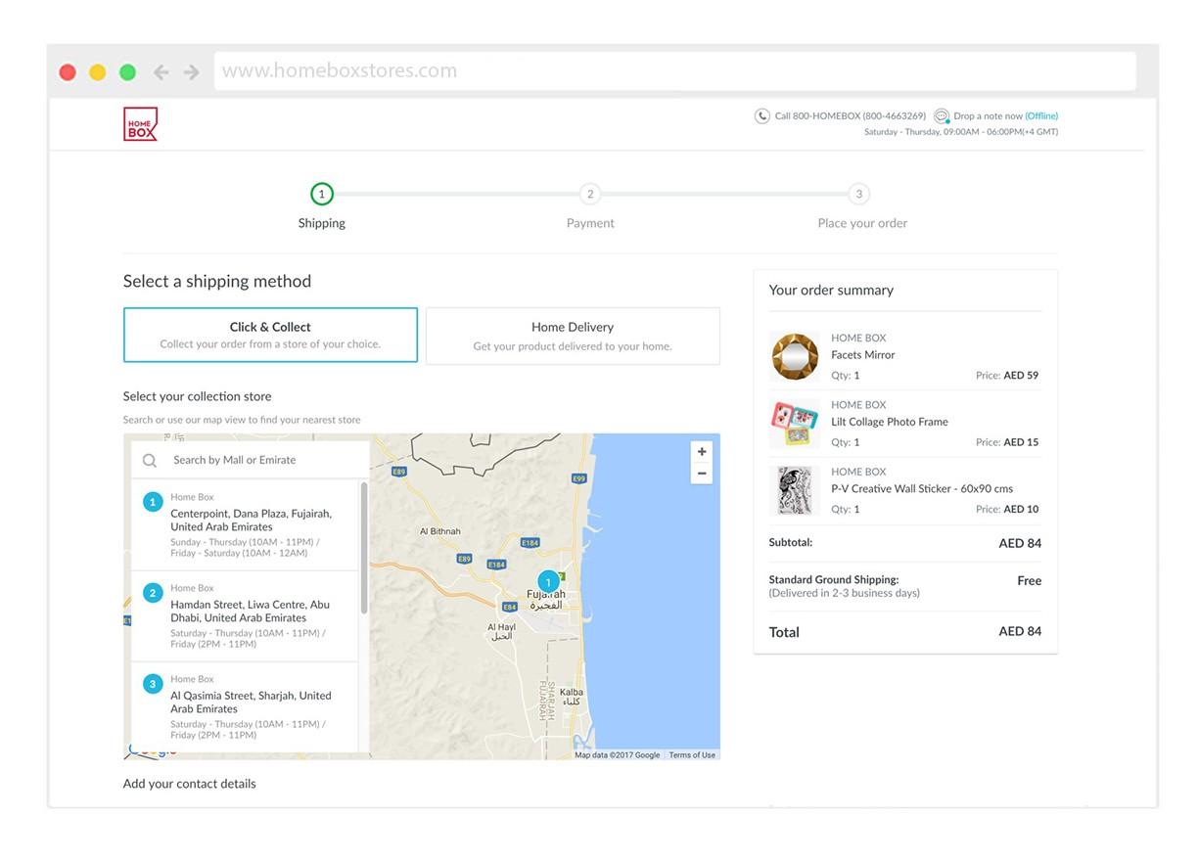Click the Your order summary heading

[x=831, y=290]
